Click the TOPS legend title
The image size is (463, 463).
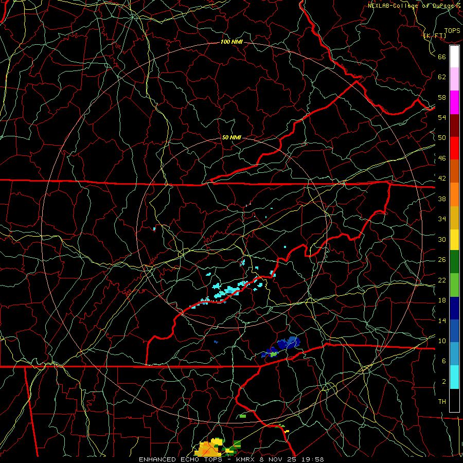pyautogui.click(x=452, y=31)
